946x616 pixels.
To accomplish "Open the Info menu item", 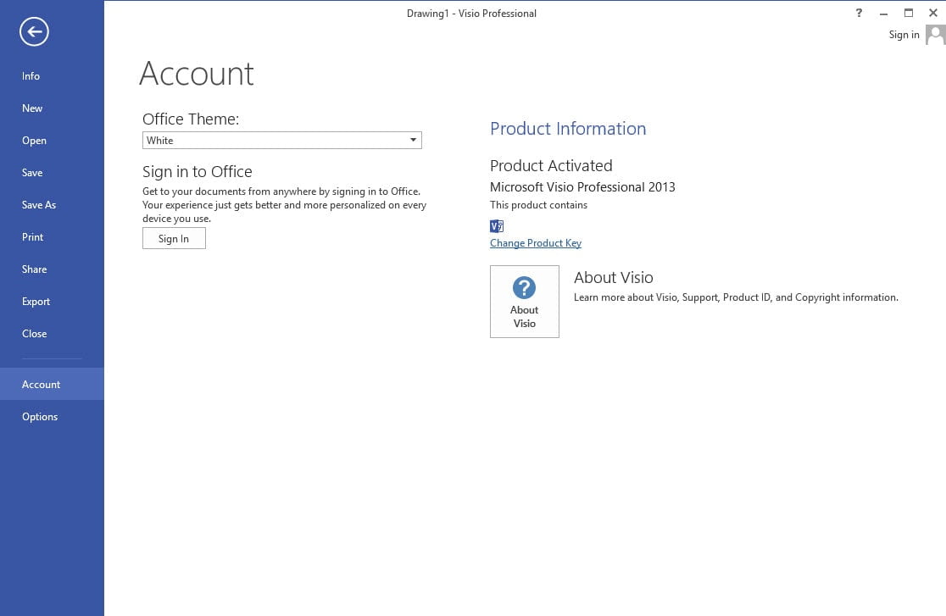I will [31, 76].
